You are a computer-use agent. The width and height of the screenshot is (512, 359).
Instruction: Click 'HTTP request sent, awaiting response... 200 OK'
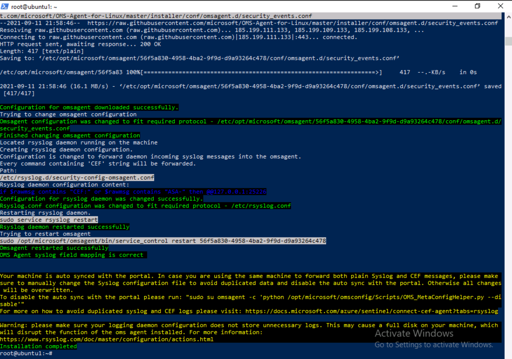click(x=81, y=44)
